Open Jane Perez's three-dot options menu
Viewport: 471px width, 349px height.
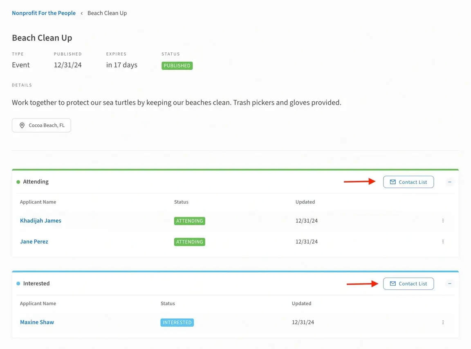pyautogui.click(x=443, y=242)
